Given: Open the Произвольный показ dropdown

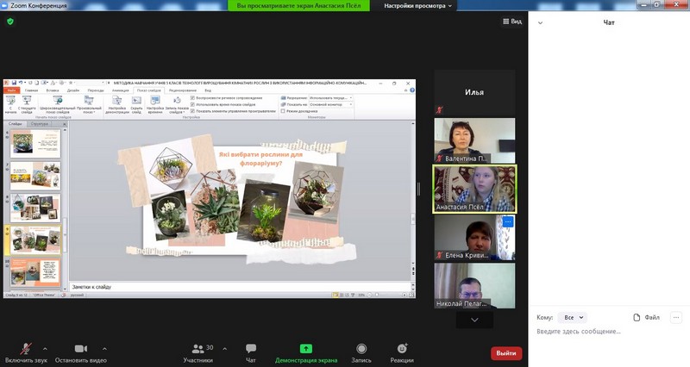Looking at the screenshot, I should [90, 104].
